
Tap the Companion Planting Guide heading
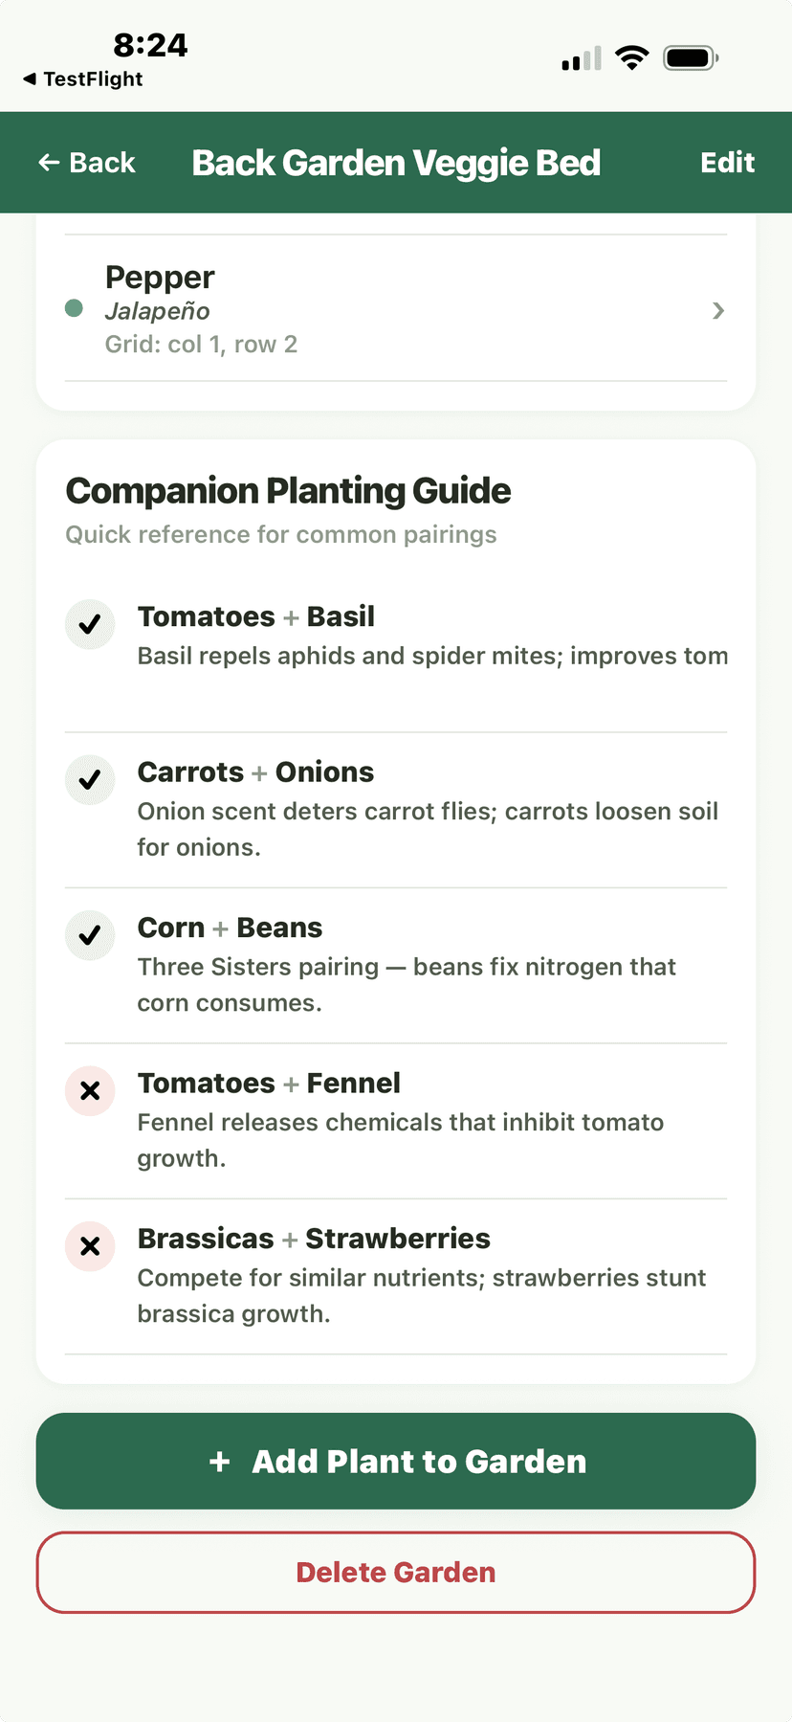[x=288, y=490]
